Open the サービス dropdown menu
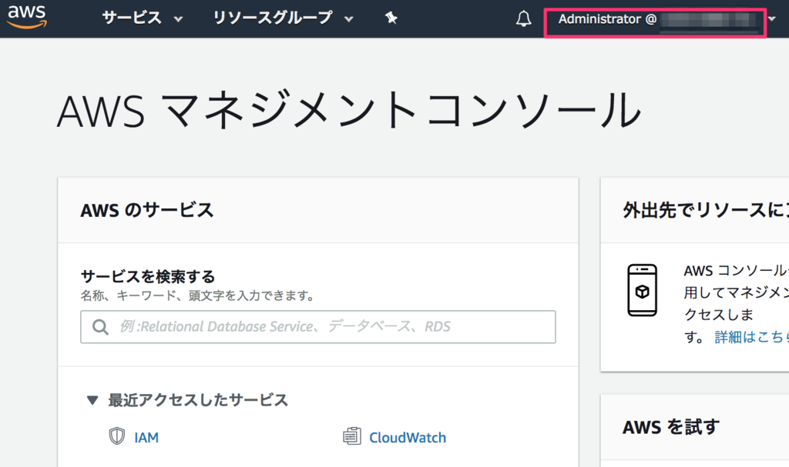This screenshot has height=467, width=789. [x=140, y=17]
